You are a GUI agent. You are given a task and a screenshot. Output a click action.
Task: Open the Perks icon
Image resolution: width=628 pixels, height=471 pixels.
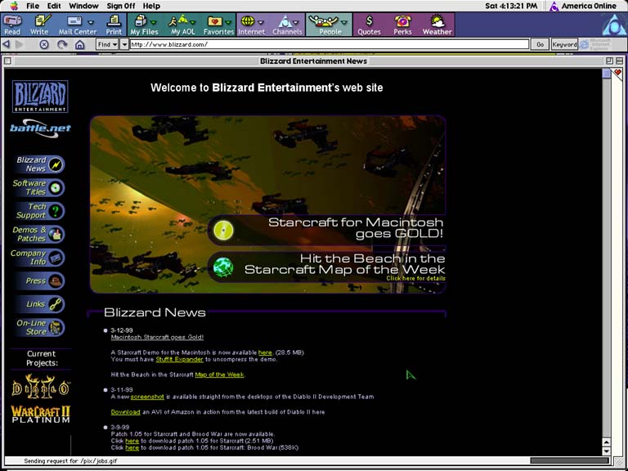coord(402,25)
